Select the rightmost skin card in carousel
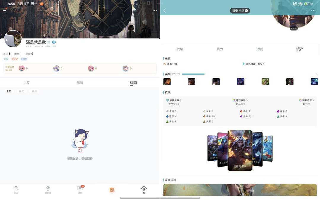320x200 pixels. (x=268, y=148)
